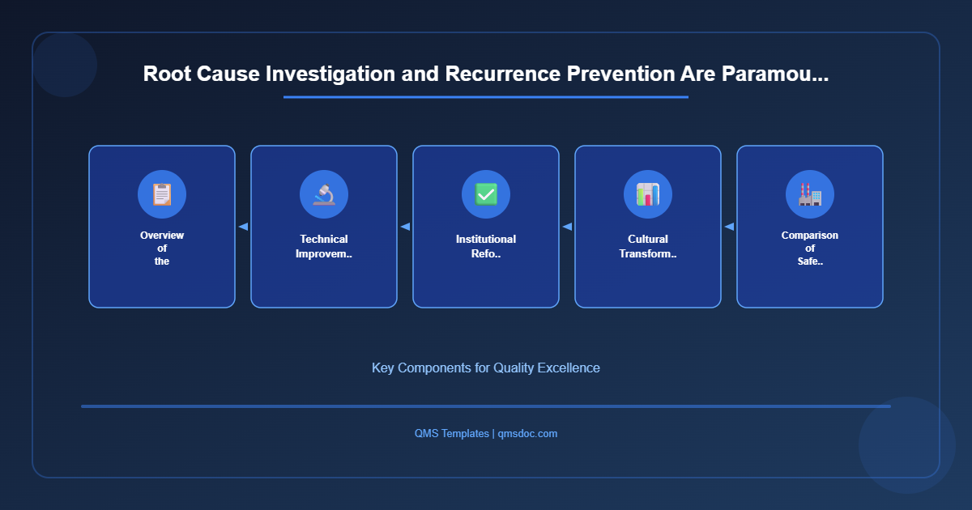
Task: Click the clipboard icon on the Overview card
Action: [162, 194]
